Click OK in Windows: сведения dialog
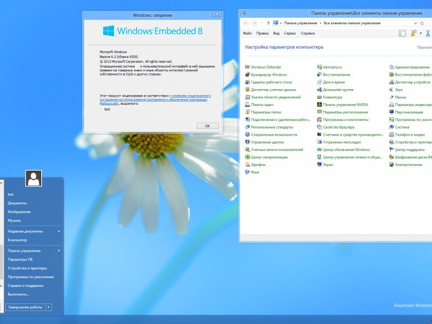432x324 pixels. click(207, 126)
